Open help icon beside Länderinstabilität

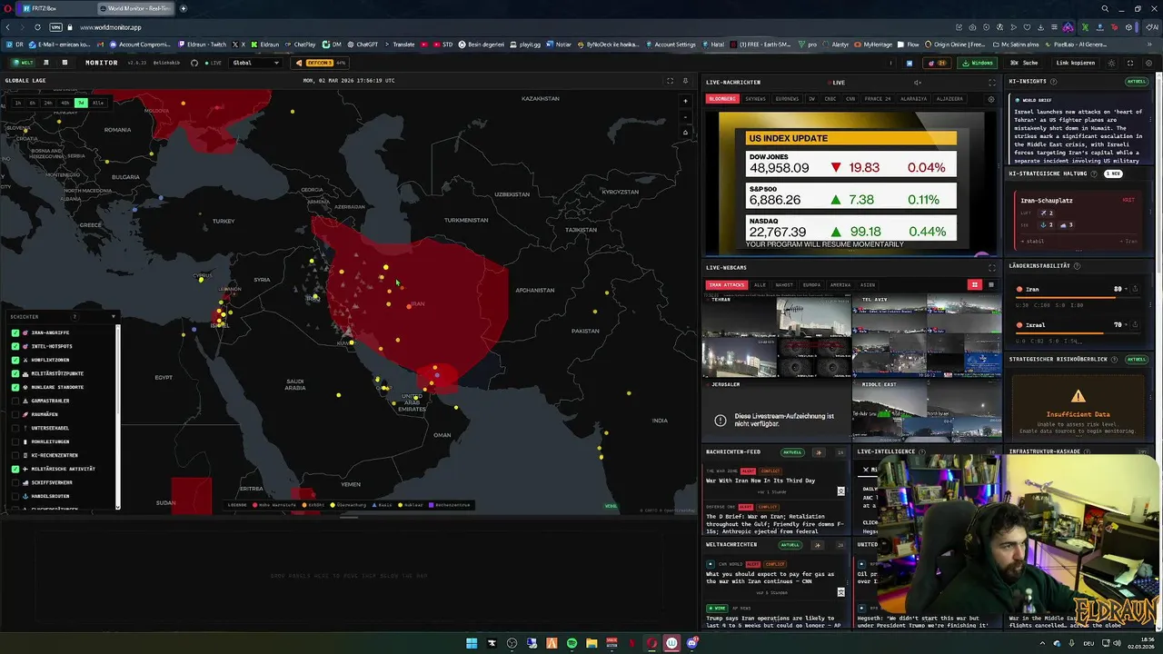click(x=1077, y=266)
